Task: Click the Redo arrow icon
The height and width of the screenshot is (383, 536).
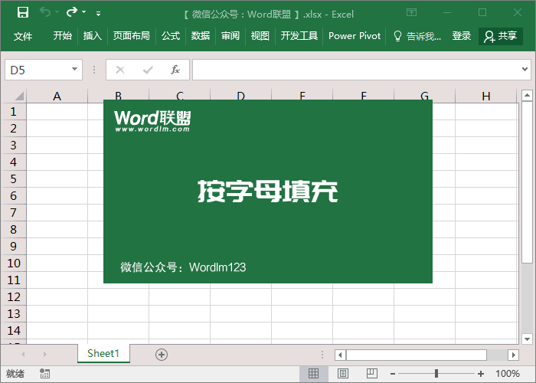Action: point(72,12)
